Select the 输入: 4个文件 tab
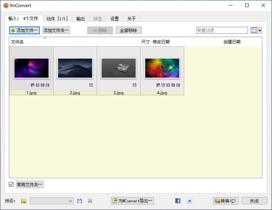The width and height of the screenshot is (272, 210). (x=24, y=18)
